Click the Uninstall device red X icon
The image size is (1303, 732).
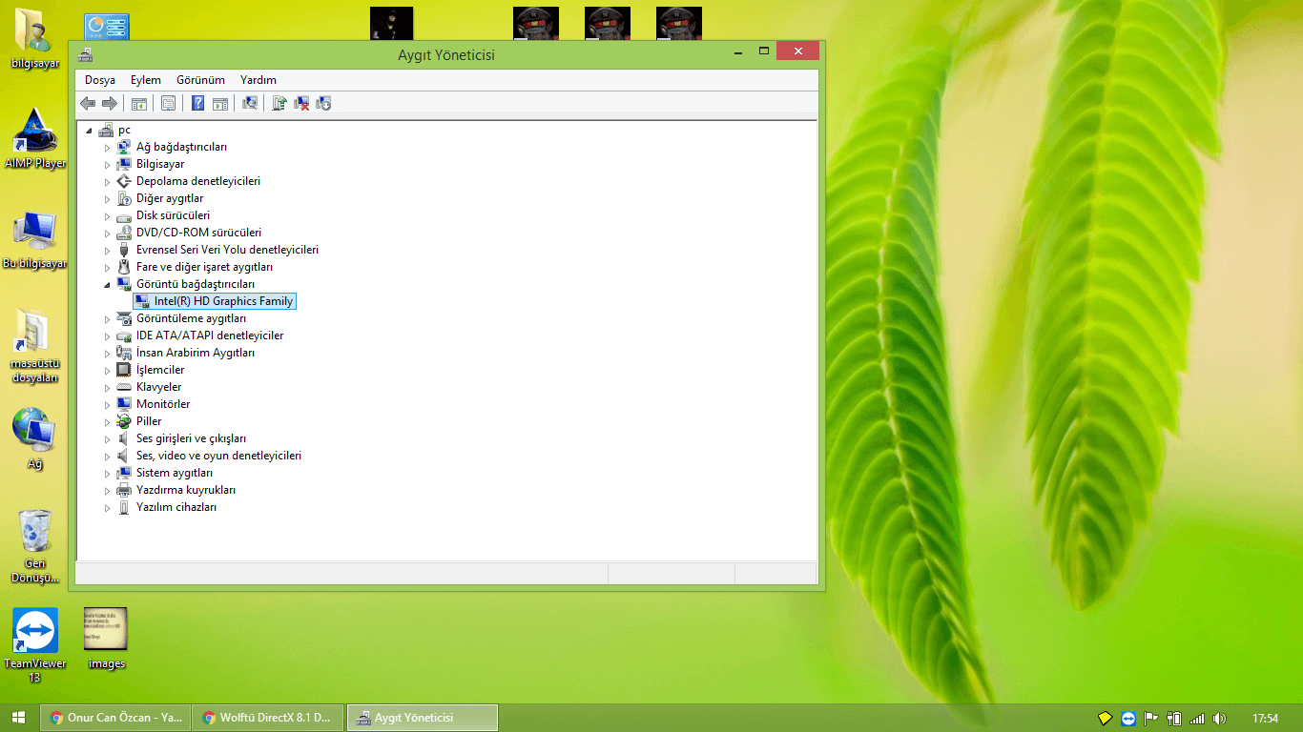pos(301,103)
